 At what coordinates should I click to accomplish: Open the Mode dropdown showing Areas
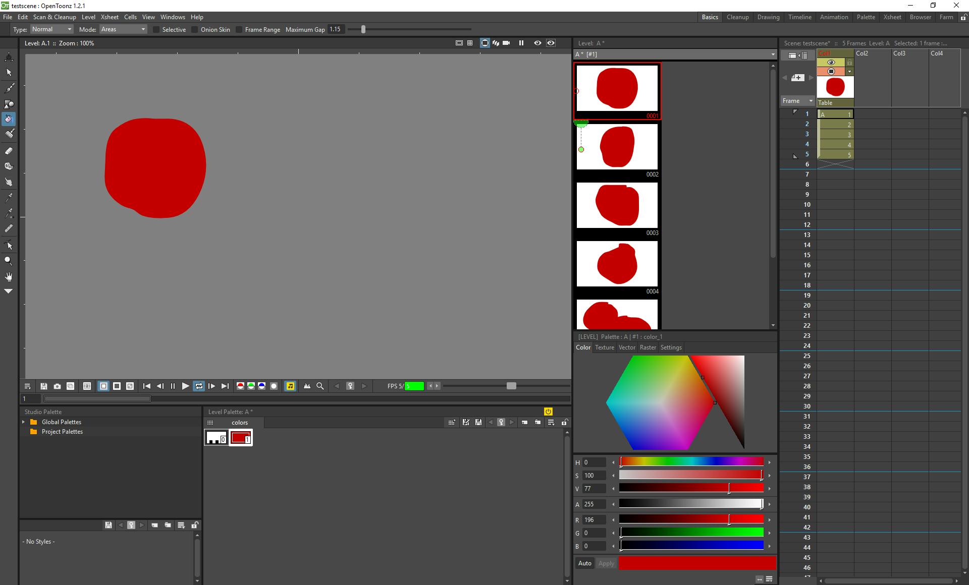[122, 29]
